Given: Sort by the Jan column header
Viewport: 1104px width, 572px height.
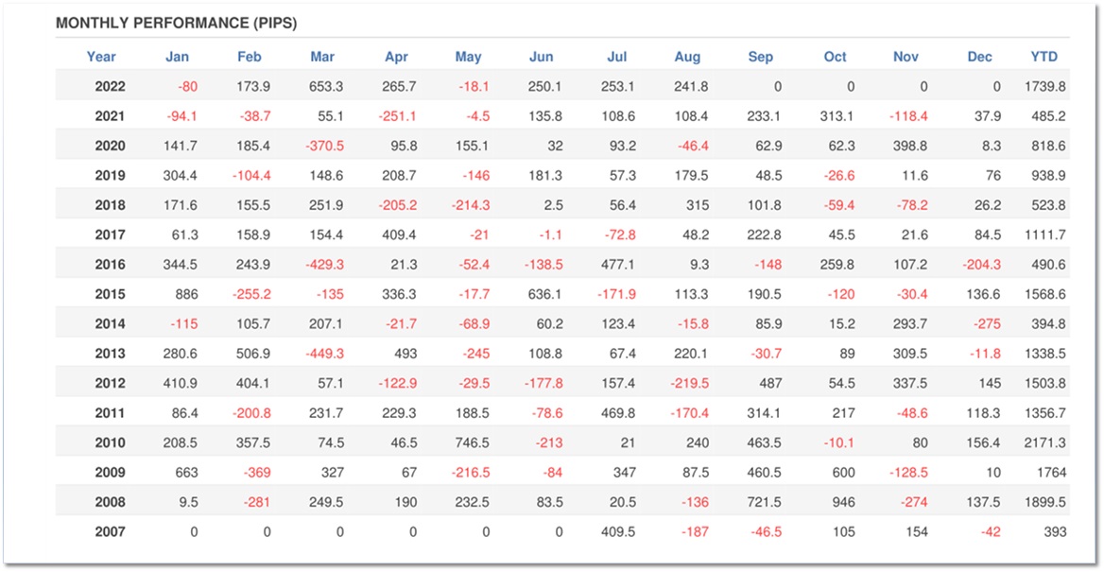Looking at the screenshot, I should tap(177, 57).
